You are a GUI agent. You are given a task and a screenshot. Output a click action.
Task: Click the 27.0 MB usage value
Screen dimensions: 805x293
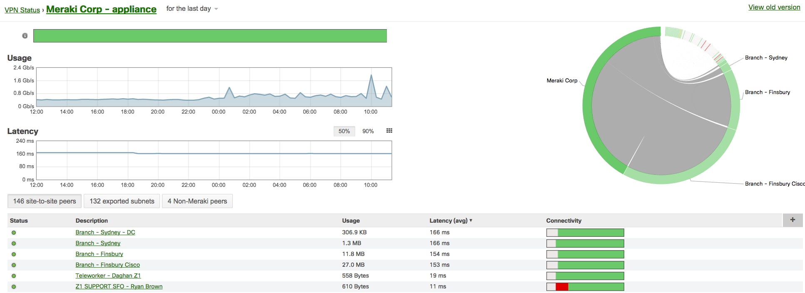(353, 265)
